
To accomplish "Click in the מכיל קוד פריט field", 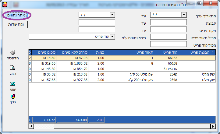I will click(169, 44).
